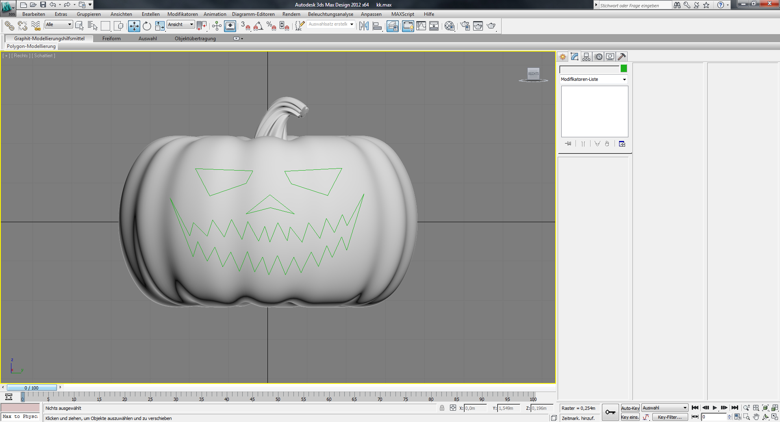The height and width of the screenshot is (422, 780).
Task: Activate the Select Object tool
Action: (80, 26)
